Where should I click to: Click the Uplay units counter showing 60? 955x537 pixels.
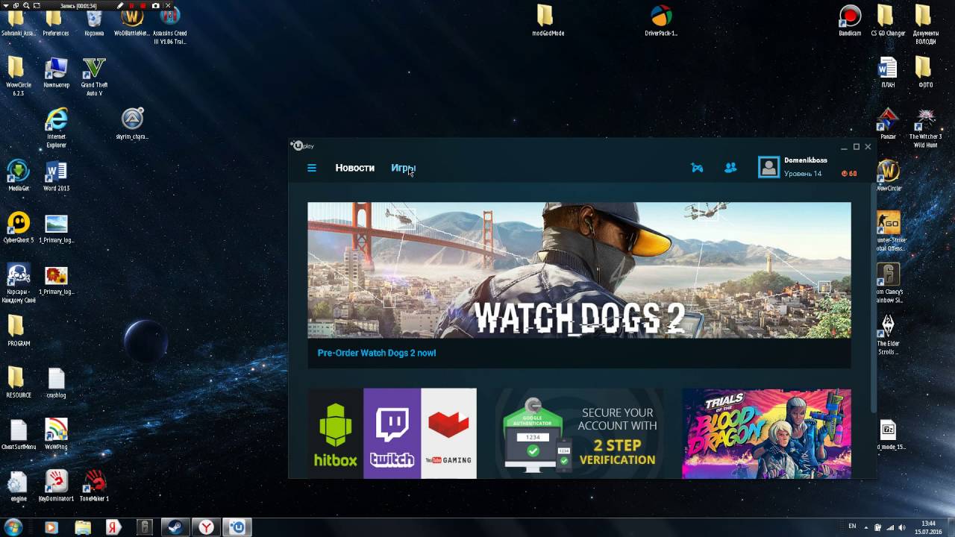(x=849, y=174)
